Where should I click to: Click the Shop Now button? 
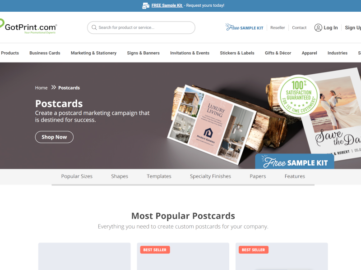click(54, 137)
